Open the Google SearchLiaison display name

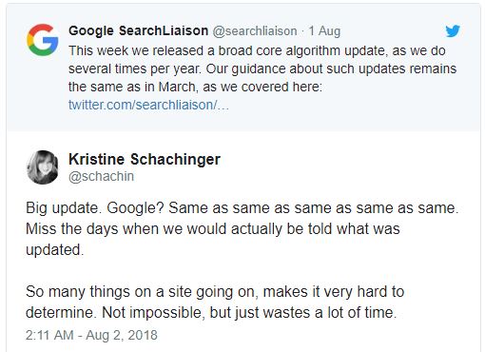tap(138, 30)
